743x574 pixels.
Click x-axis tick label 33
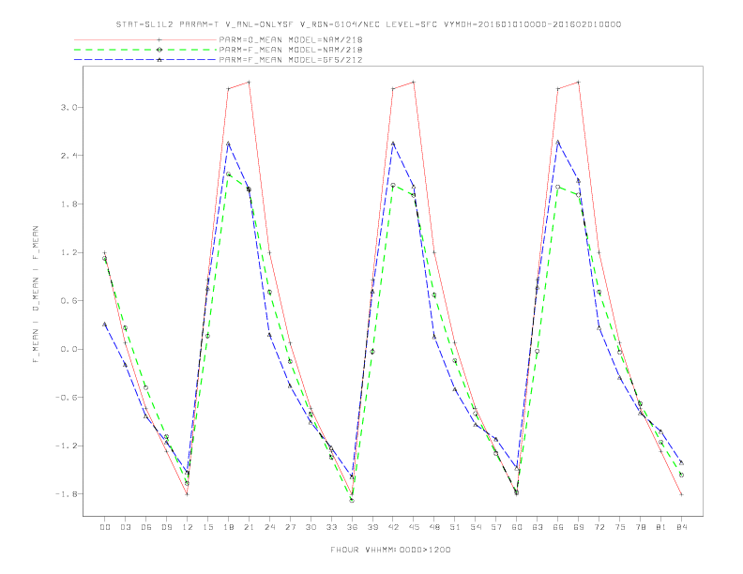pyautogui.click(x=331, y=527)
